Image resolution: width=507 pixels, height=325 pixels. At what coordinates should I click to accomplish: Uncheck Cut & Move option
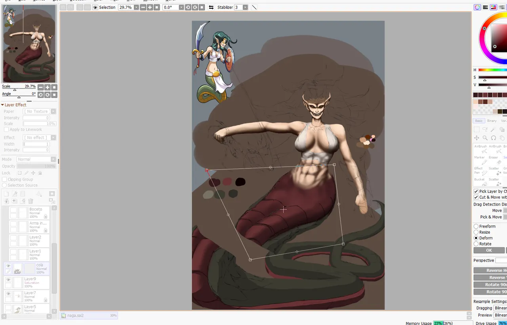[x=476, y=197]
